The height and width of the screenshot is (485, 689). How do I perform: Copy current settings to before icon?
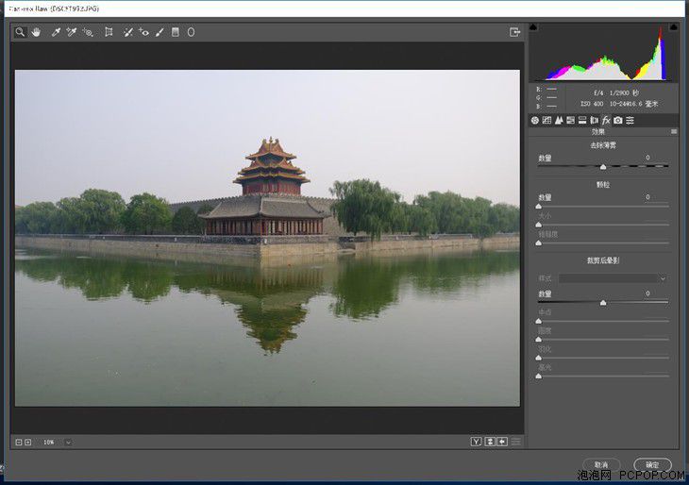[x=502, y=442]
